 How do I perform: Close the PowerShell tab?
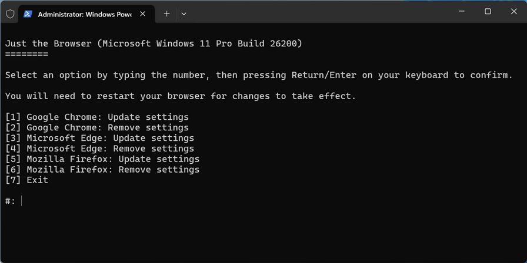(x=143, y=14)
